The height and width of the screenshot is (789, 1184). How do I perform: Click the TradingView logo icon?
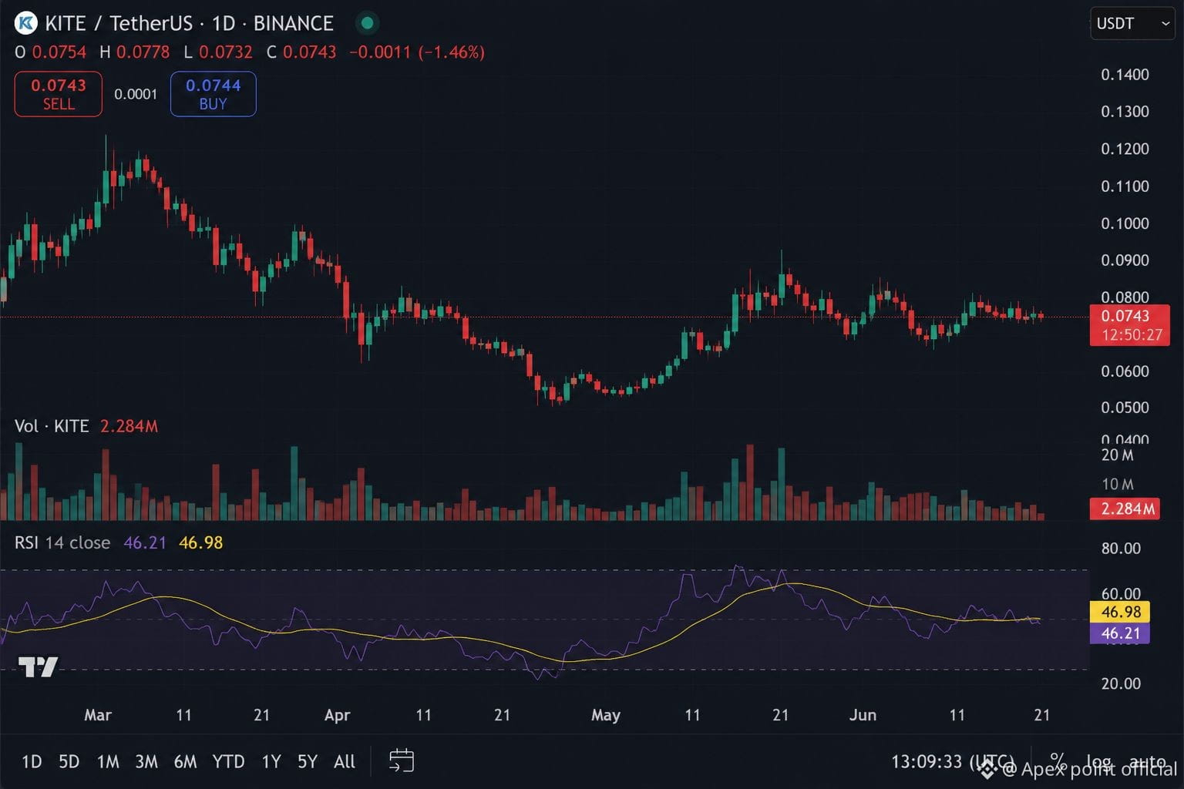38,666
